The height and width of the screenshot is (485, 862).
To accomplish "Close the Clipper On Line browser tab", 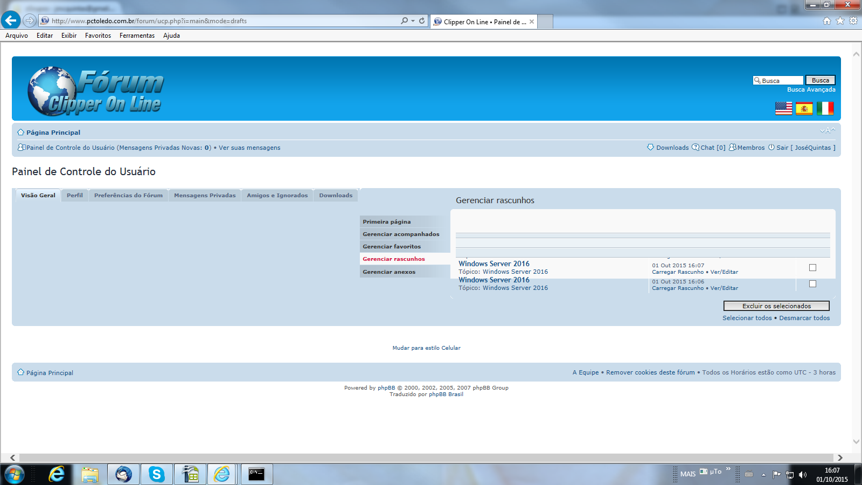I will coord(532,22).
